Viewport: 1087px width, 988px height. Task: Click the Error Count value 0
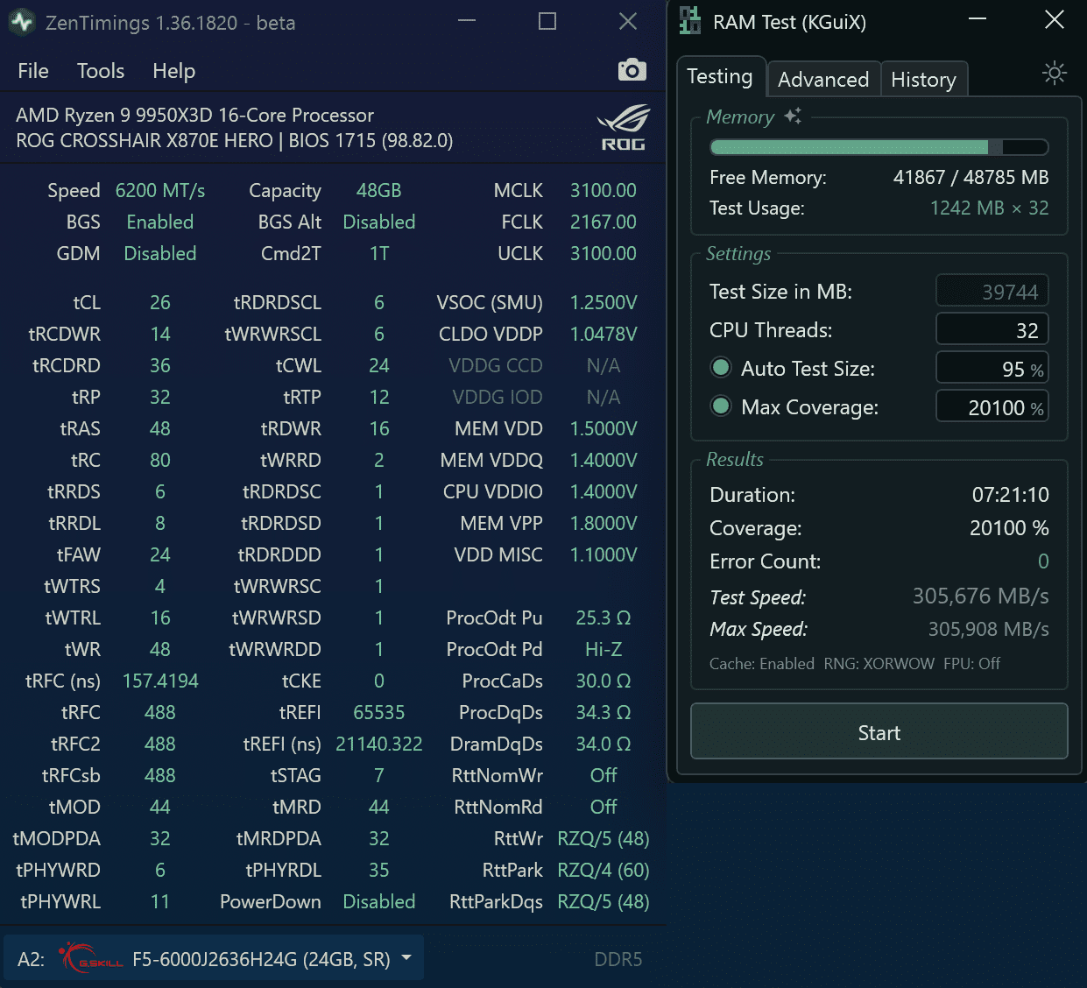[1043, 561]
